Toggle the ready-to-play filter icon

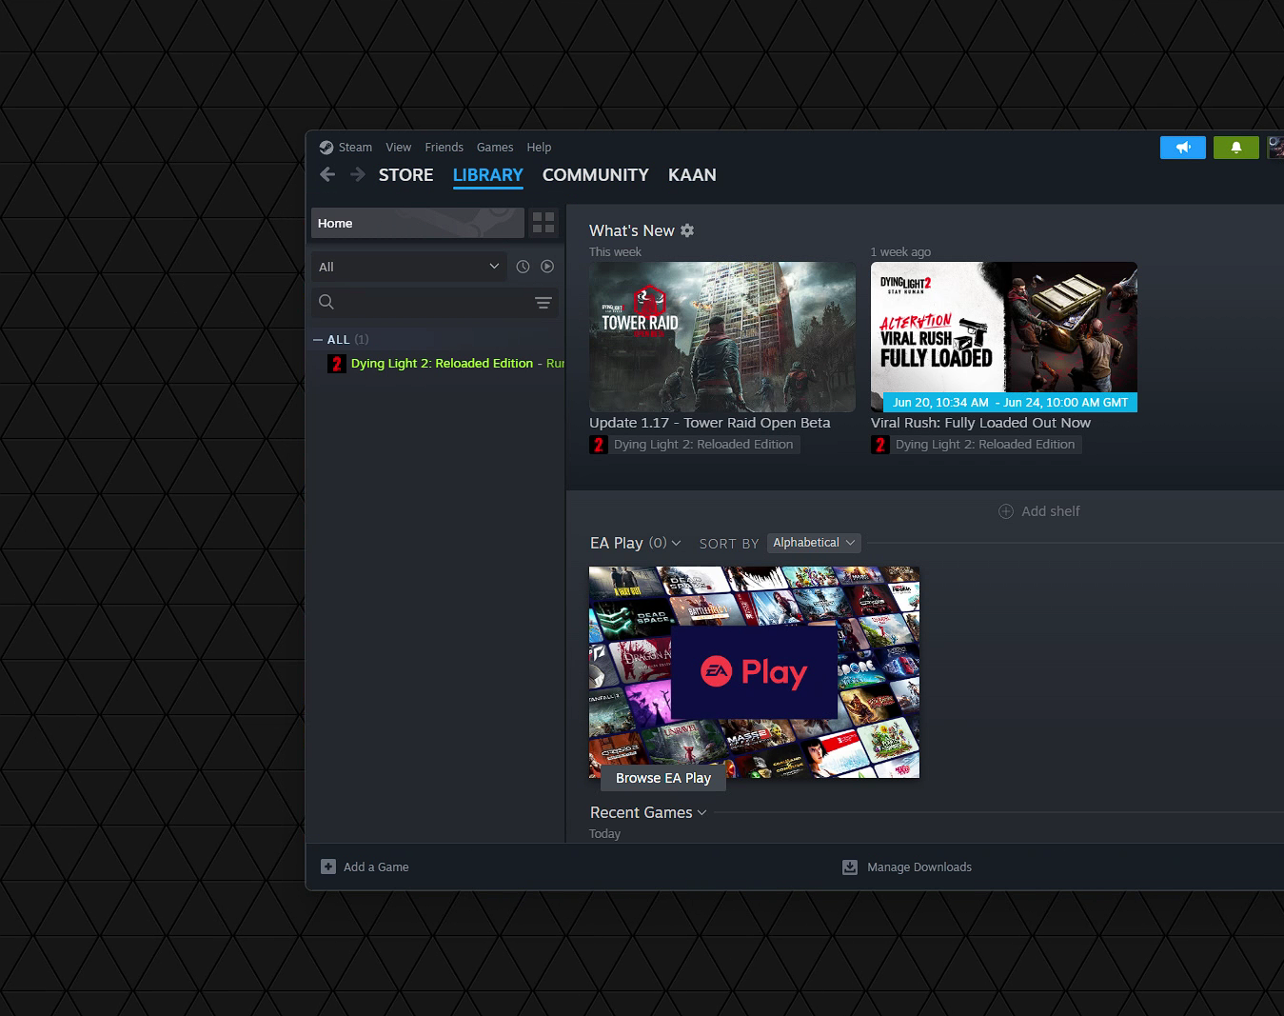[x=547, y=267]
